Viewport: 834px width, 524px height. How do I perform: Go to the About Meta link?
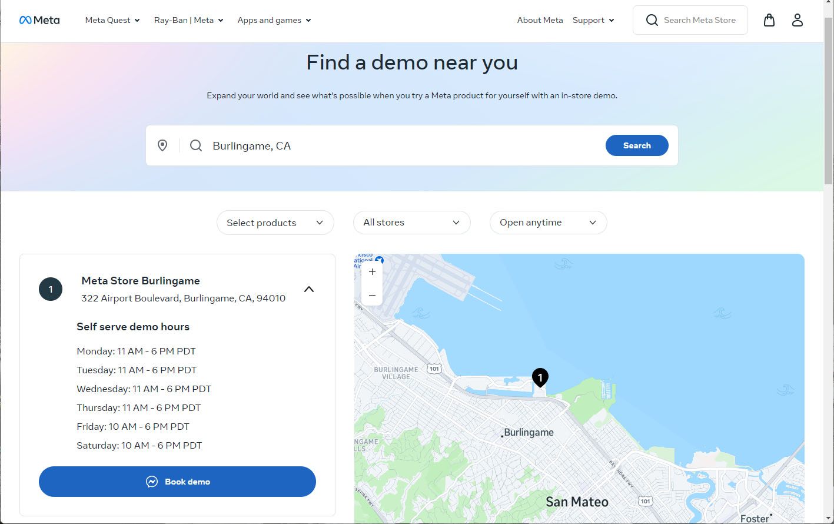click(540, 20)
